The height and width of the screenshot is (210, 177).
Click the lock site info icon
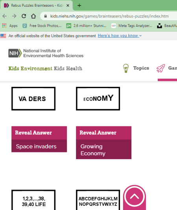coord(46,16)
